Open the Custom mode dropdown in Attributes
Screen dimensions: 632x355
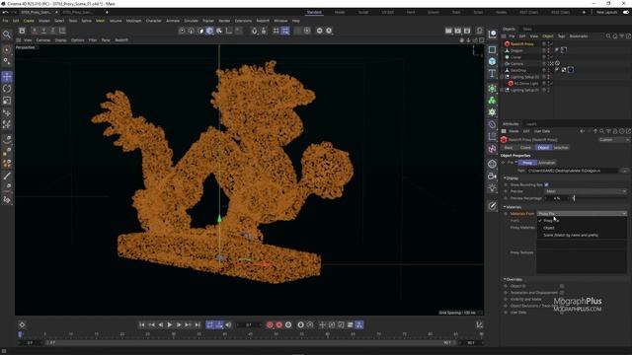pyautogui.click(x=613, y=140)
